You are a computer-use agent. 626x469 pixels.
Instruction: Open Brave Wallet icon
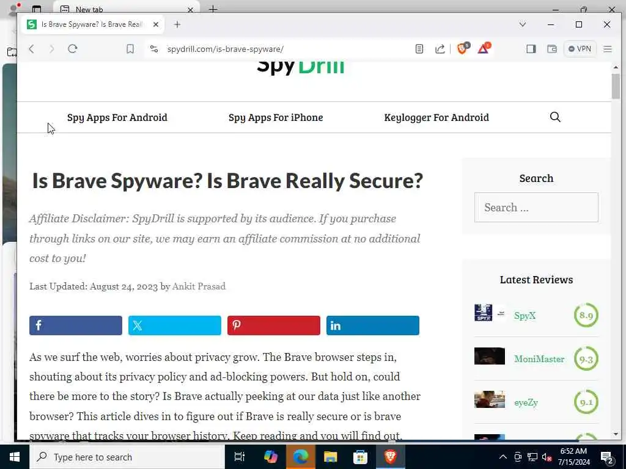(x=552, y=49)
